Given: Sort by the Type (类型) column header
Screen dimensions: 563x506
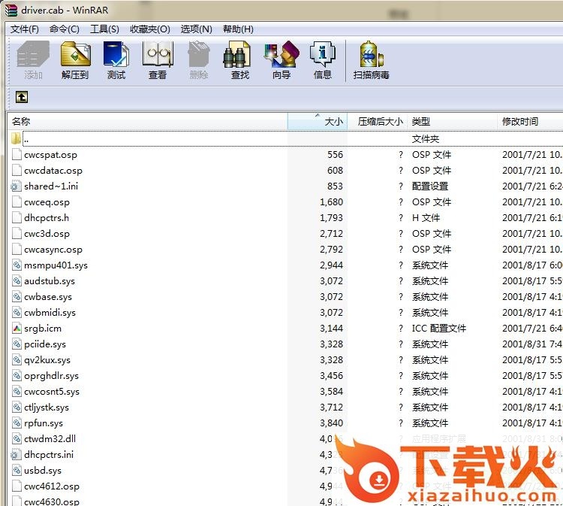Looking at the screenshot, I should (x=453, y=122).
